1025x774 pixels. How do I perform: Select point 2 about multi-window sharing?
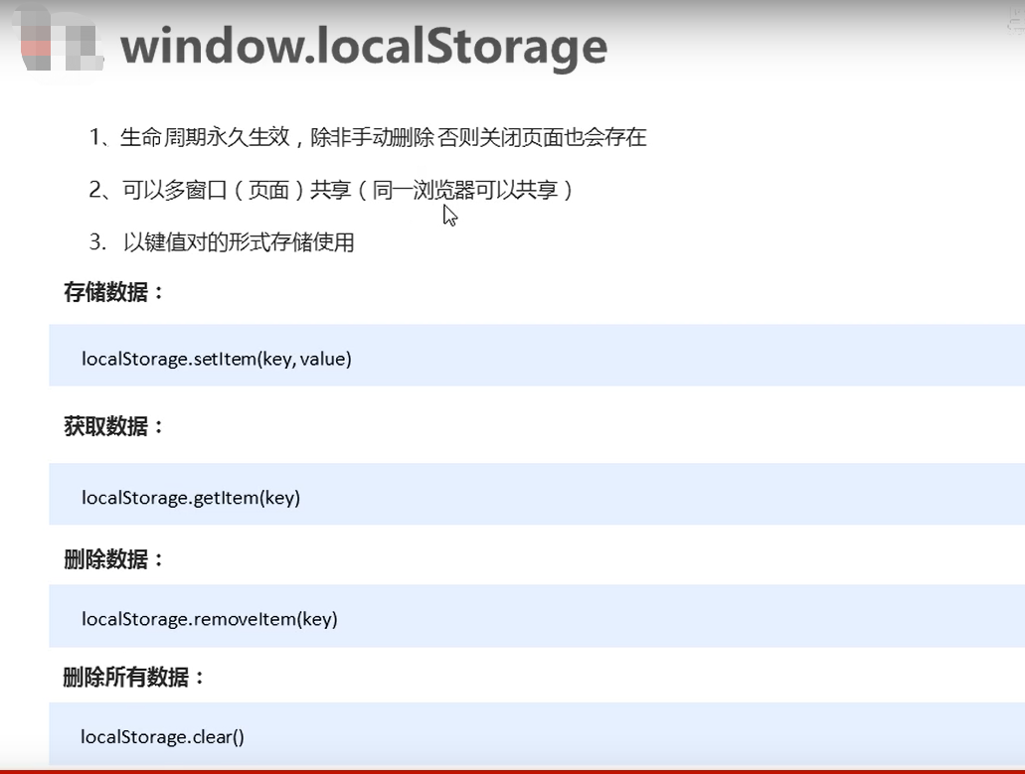click(330, 190)
